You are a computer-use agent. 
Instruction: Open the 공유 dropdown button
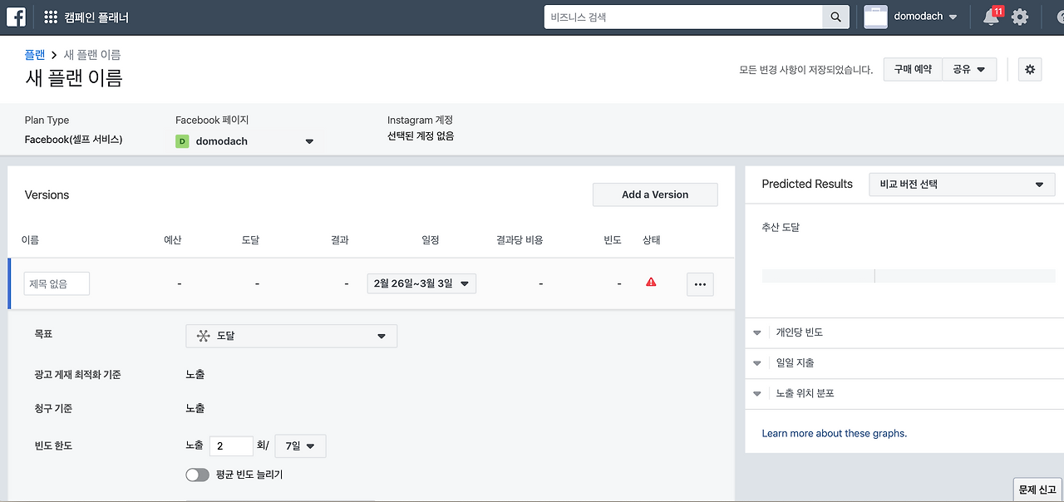pyautogui.click(x=969, y=70)
